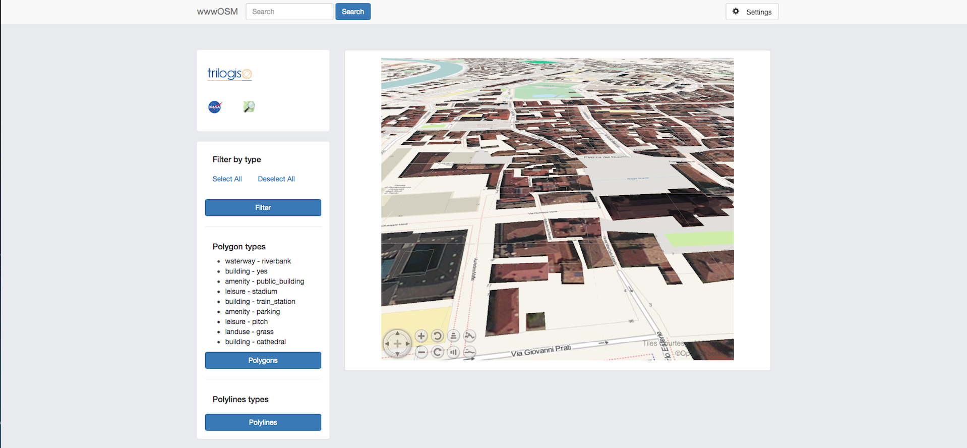Click the blue Search button
The image size is (967, 448).
(352, 12)
